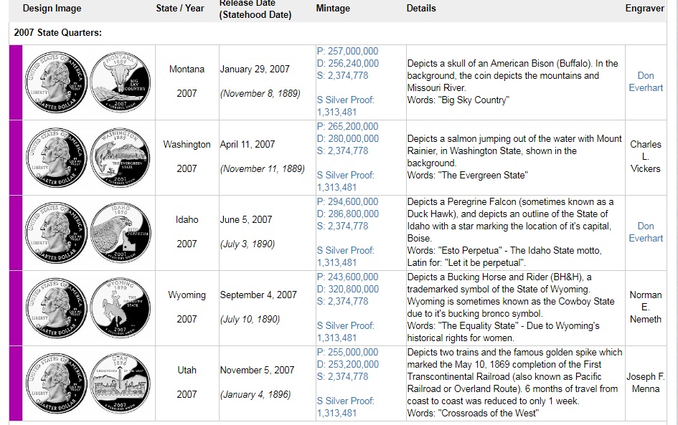
Task: Click the 'Montana' state name cell
Action: tap(187, 69)
